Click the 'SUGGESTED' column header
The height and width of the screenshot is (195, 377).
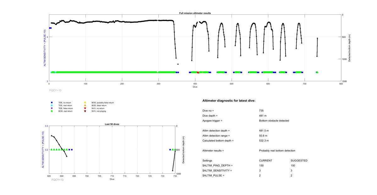click(299, 161)
